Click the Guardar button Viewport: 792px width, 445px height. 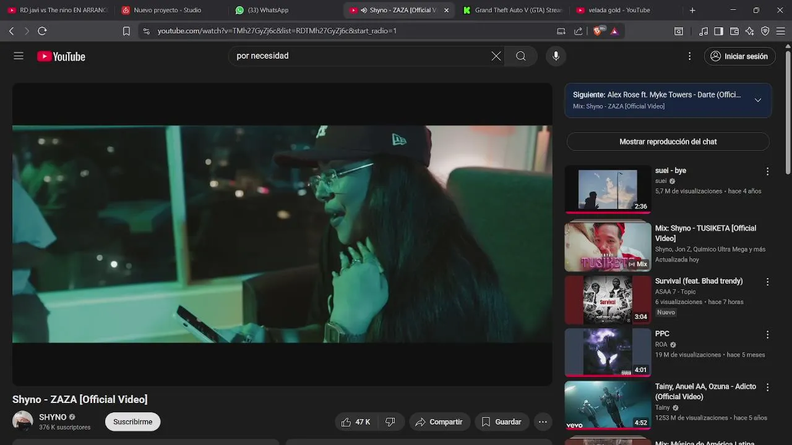coord(502,422)
